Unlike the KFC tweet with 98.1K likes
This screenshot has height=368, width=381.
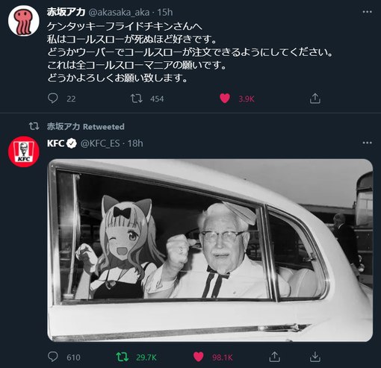click(199, 357)
